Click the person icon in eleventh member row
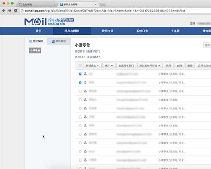The height and width of the screenshot is (169, 211). 85,160
